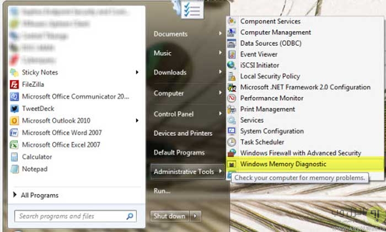Click the Performance Monitor icon
The height and width of the screenshot is (232, 386).
(x=232, y=98)
